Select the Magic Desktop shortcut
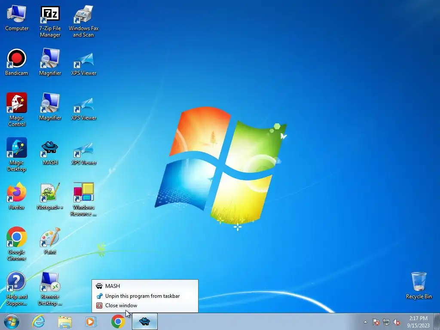The width and height of the screenshot is (440, 330). pyautogui.click(x=17, y=154)
